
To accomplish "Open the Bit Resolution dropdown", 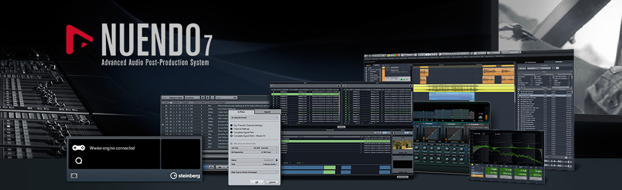I will pos(255,152).
